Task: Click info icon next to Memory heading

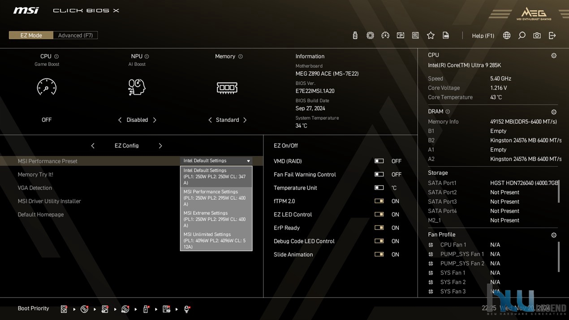Action: (x=241, y=56)
